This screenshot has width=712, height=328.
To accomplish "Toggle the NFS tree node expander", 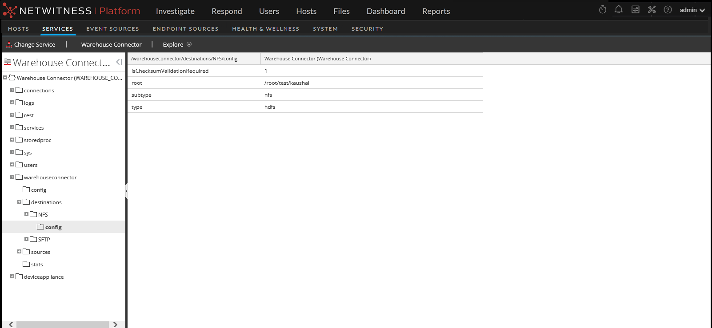I will 27,214.
